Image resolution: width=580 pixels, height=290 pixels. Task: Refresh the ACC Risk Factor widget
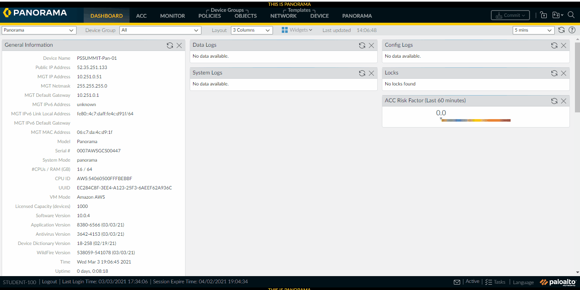tap(554, 101)
